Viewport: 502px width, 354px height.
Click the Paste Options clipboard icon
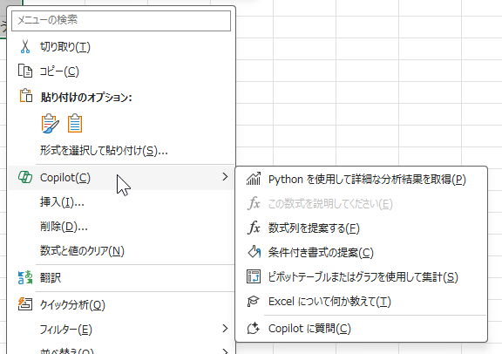[26, 95]
